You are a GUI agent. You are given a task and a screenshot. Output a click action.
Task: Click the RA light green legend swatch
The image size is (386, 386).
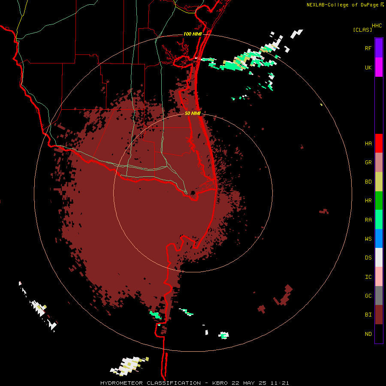point(379,220)
